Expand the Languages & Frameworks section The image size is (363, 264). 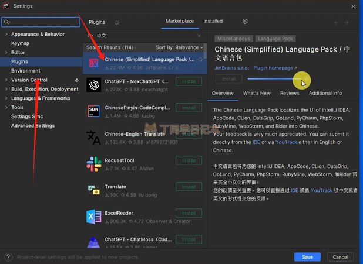[6, 98]
